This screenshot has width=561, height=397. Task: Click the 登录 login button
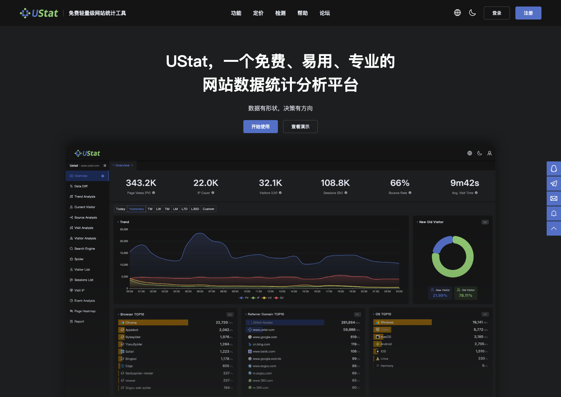(496, 13)
